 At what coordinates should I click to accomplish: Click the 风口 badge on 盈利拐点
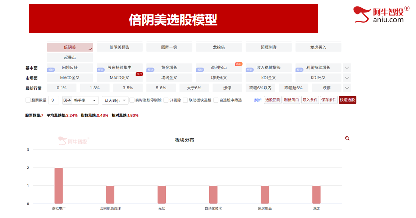pyautogui.click(x=239, y=64)
